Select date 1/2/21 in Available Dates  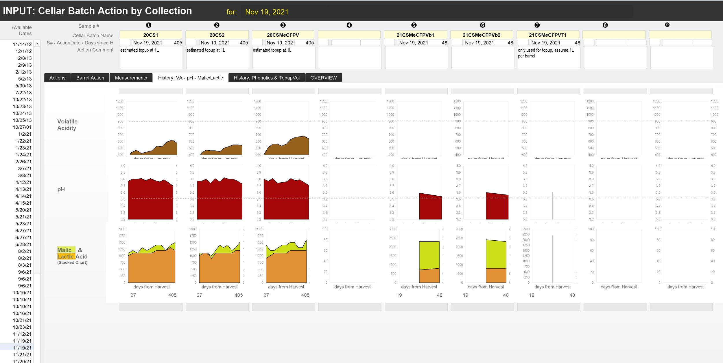pos(25,134)
